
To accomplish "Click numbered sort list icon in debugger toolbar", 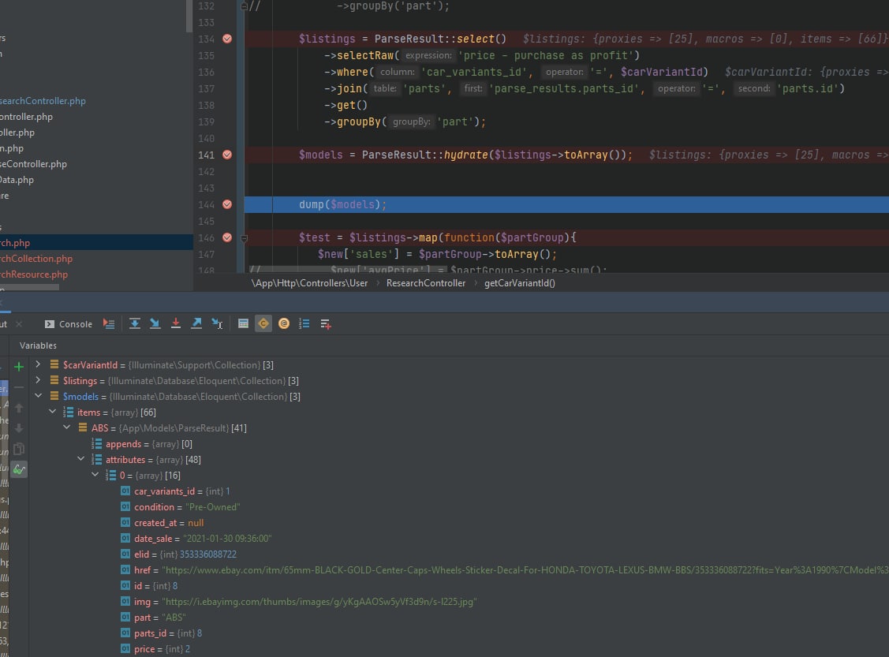I will (x=304, y=323).
